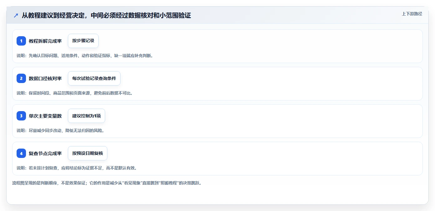Select the step number 4 badge
435x211 pixels.
pyautogui.click(x=21, y=153)
